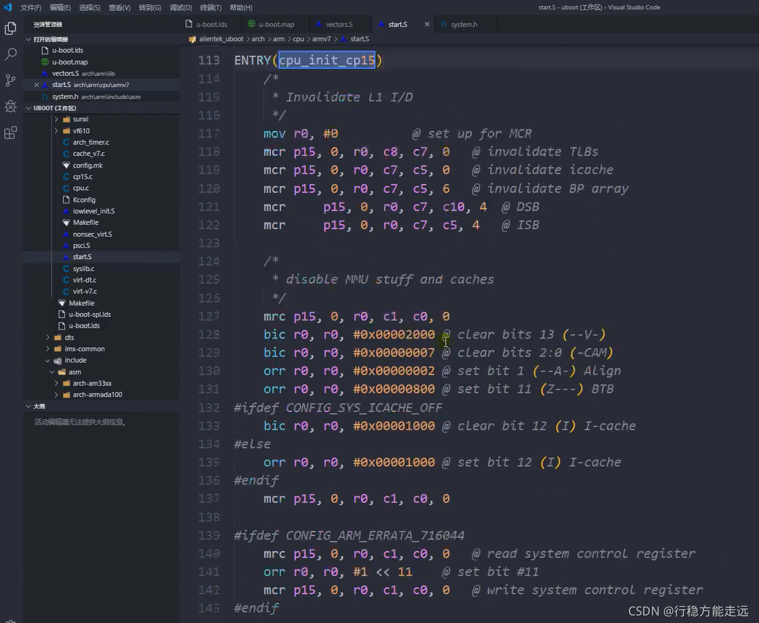Open the 选择(S) menu
This screenshot has height=623, width=759.
pos(89,8)
